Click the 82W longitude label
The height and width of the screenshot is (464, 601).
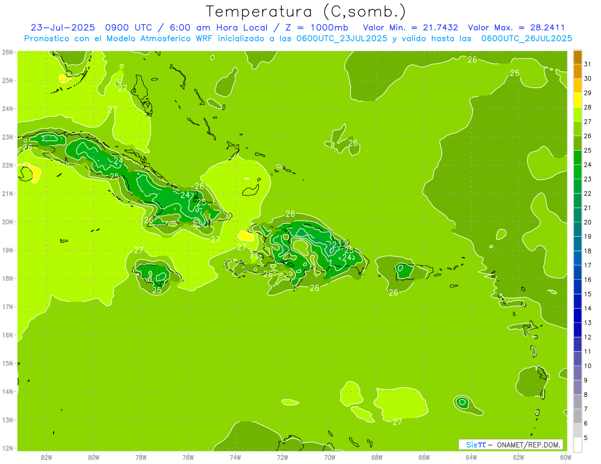pyautogui.click(x=46, y=457)
